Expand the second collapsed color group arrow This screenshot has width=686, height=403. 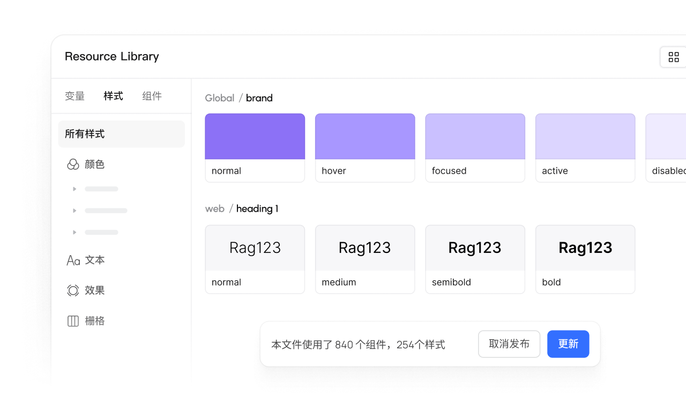[74, 211]
